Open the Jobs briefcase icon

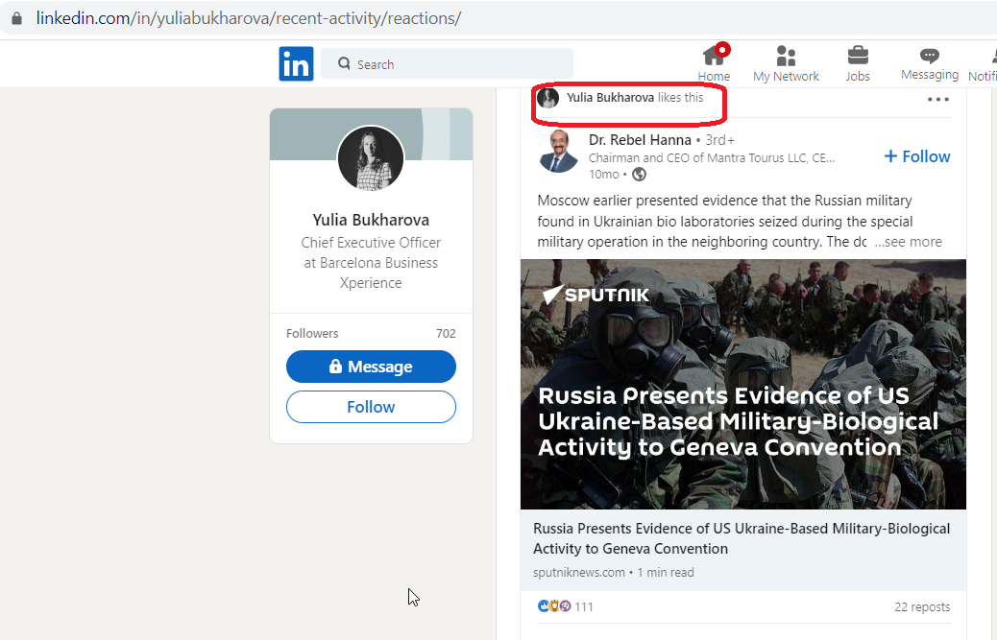(x=858, y=56)
